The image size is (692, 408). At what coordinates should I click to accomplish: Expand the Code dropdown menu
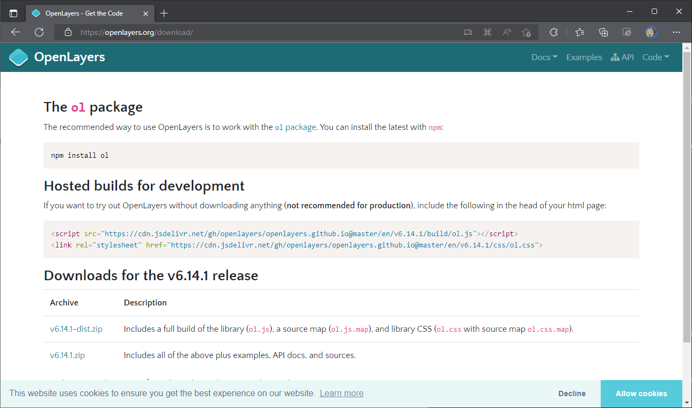pos(656,57)
